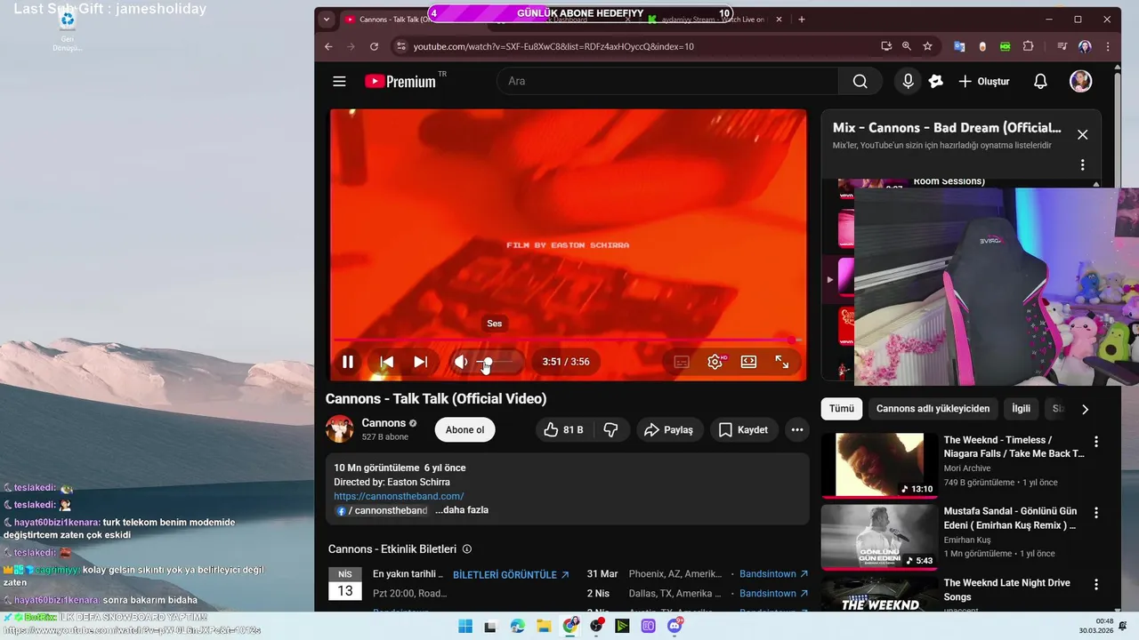The height and width of the screenshot is (640, 1139).
Task: Open Discord from the taskbar
Action: point(675,626)
